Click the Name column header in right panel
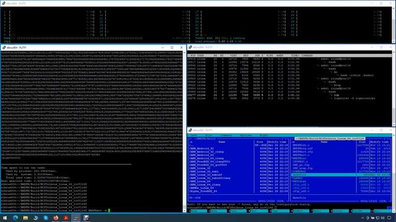Screen dimensions: 396x222 click(x=324, y=142)
